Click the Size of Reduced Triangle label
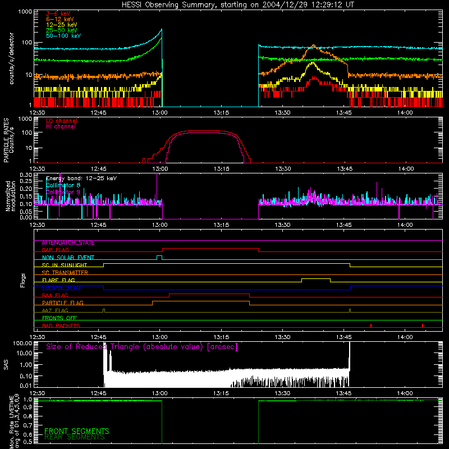This screenshot has height=449, width=449. (x=142, y=347)
